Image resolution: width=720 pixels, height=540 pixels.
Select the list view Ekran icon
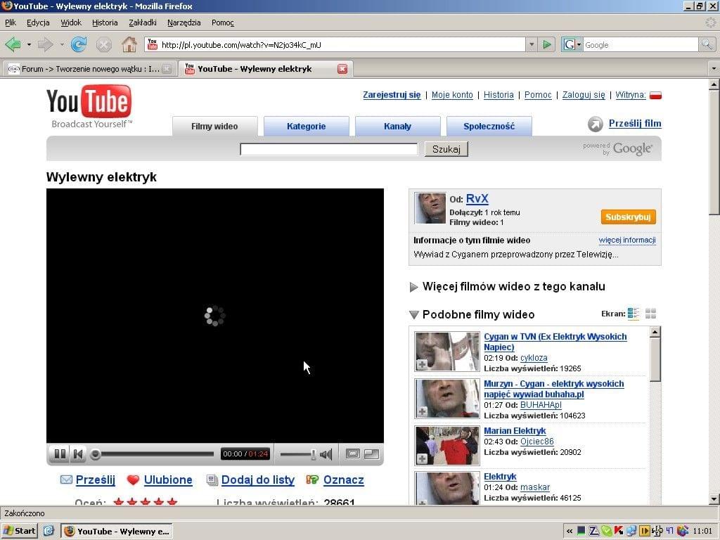634,314
